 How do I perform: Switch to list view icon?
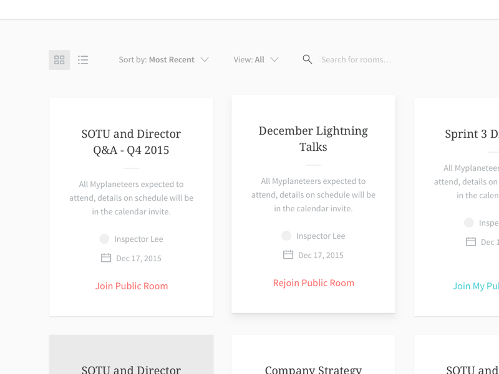[x=83, y=60]
